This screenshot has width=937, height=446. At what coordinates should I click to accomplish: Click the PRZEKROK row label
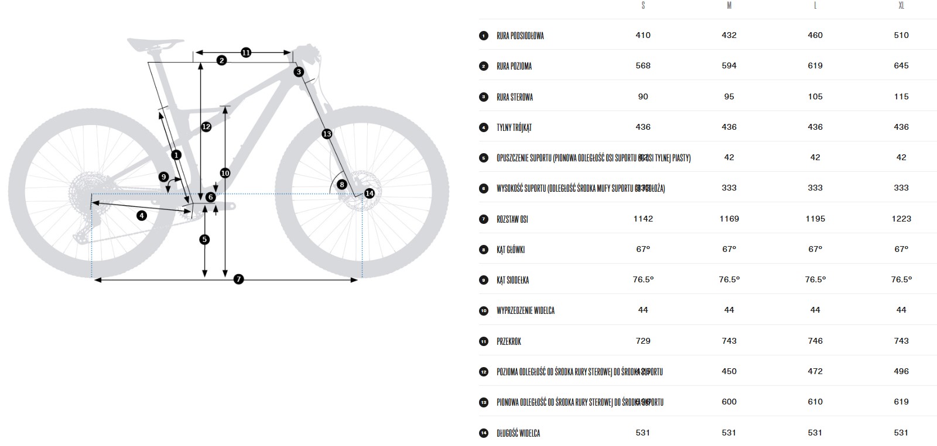pyautogui.click(x=509, y=341)
